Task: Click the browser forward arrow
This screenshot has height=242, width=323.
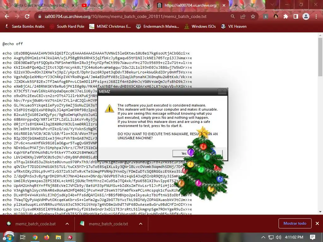Action: coord(17,16)
